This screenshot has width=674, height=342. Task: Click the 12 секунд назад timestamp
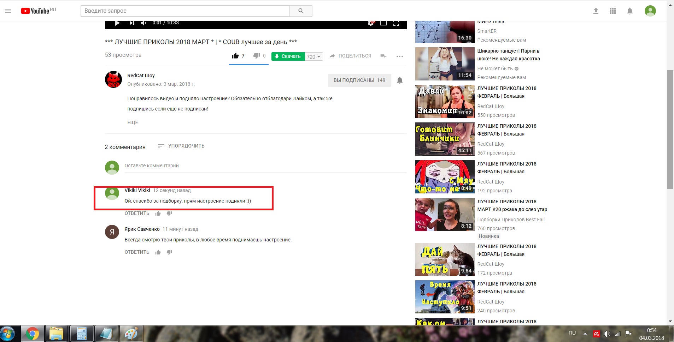click(x=172, y=190)
